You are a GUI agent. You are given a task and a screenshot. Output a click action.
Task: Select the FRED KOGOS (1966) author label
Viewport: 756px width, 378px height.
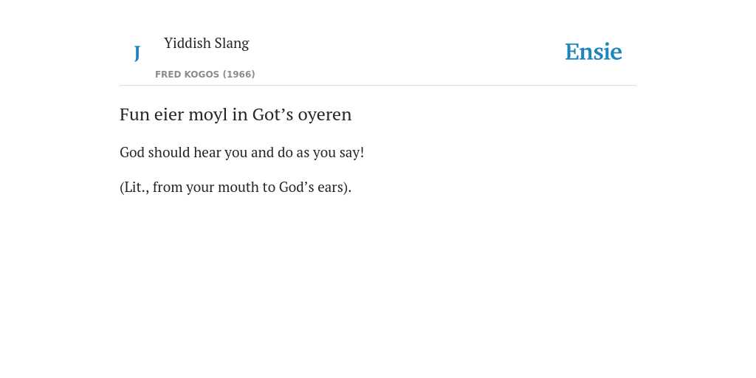click(205, 75)
